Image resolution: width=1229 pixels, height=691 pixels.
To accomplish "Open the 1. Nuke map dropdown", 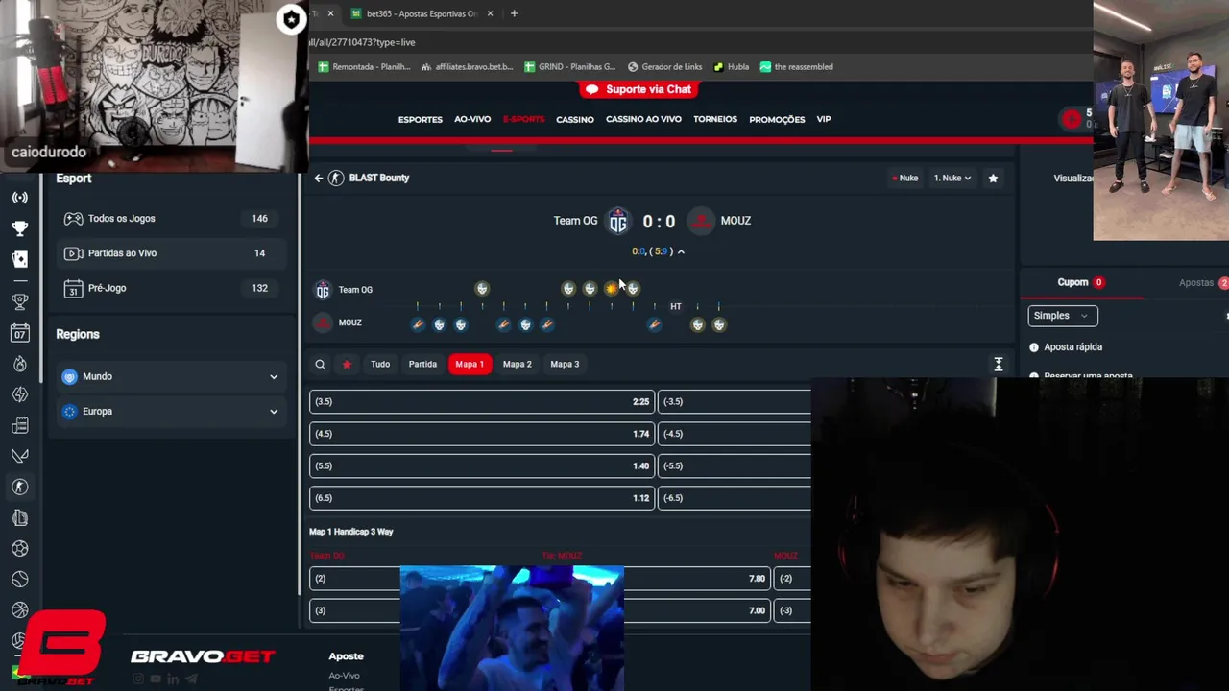I will 952,178.
